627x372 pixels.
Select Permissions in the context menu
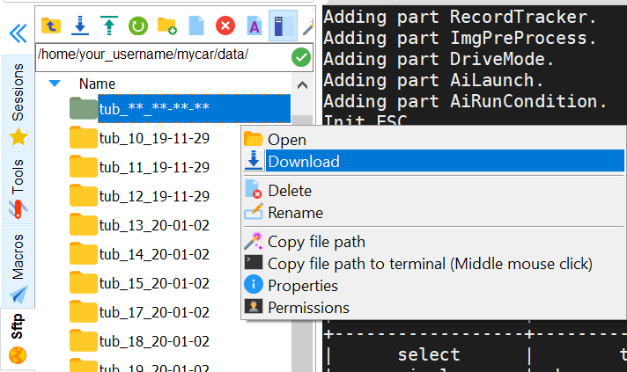pyautogui.click(x=308, y=308)
